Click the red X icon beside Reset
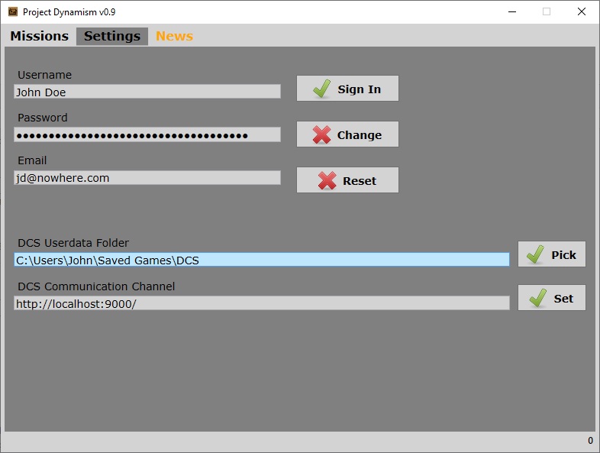Viewport: 600px width, 453px height. point(327,181)
